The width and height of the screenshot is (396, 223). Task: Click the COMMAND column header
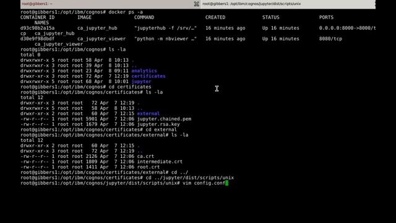144,17
